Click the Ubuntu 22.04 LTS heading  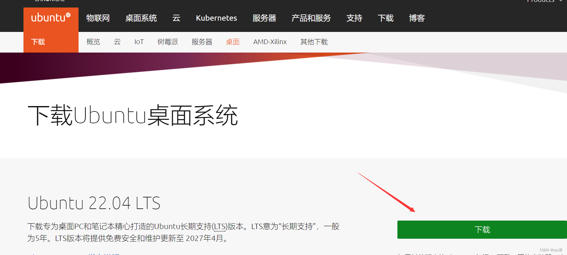click(94, 203)
